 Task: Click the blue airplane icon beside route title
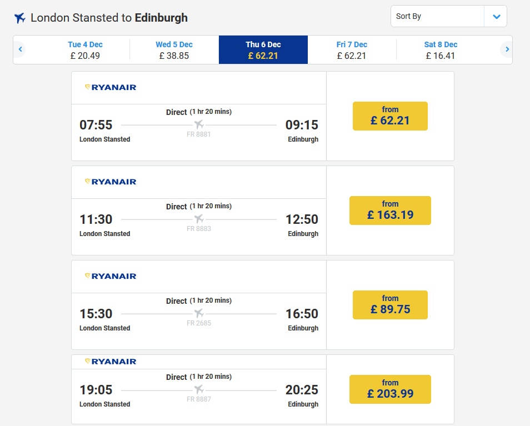(19, 18)
